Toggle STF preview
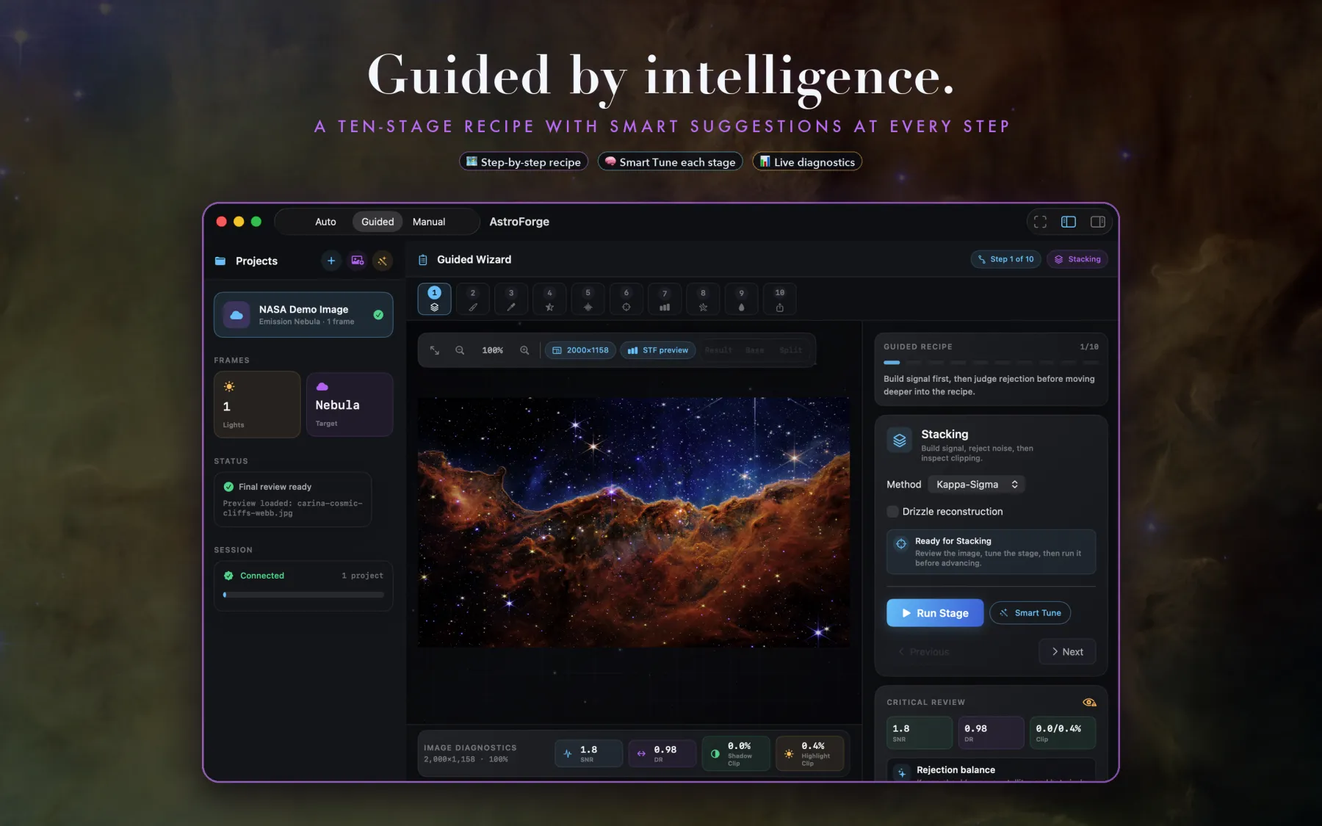The height and width of the screenshot is (826, 1322). coord(658,350)
